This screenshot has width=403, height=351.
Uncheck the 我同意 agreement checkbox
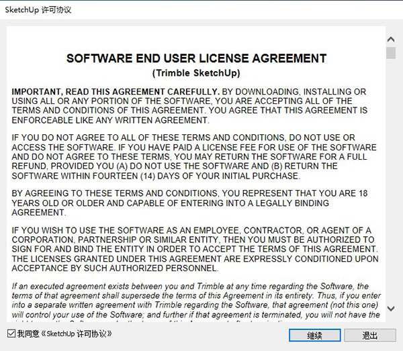click(11, 334)
